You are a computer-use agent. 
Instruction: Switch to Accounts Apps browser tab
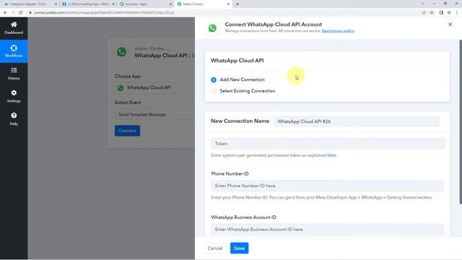(146, 4)
